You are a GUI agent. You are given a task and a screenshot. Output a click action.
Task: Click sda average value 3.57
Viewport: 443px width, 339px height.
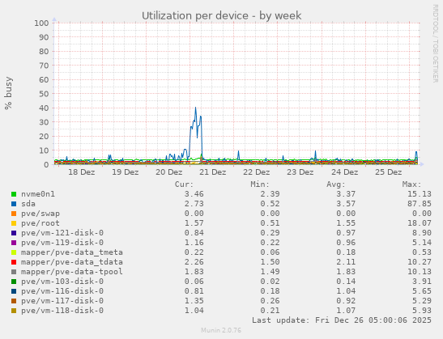click(346, 204)
